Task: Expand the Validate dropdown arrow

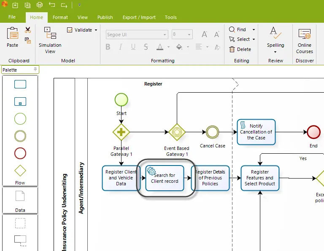Action: [96, 30]
